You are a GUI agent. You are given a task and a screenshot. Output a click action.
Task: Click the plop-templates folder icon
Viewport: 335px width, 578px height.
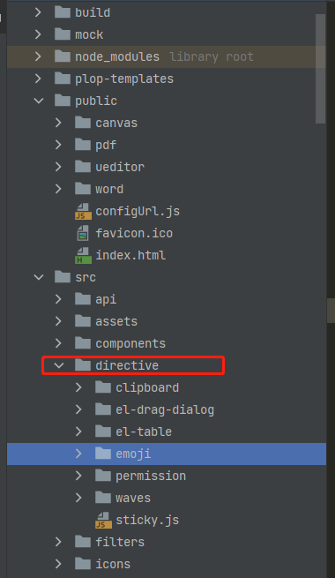(63, 79)
